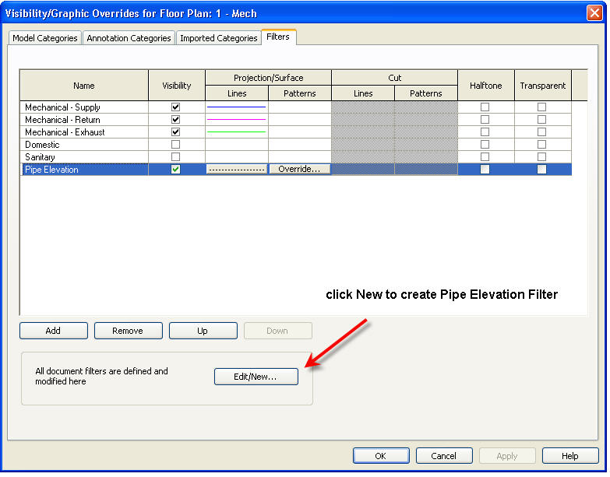Viewport: 610px width, 477px height.
Task: Toggle visibility for Pipe Elevation filter
Action: click(x=176, y=169)
